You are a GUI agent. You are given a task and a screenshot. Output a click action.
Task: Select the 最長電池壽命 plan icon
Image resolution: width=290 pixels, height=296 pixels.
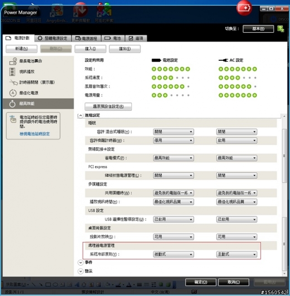click(x=13, y=61)
